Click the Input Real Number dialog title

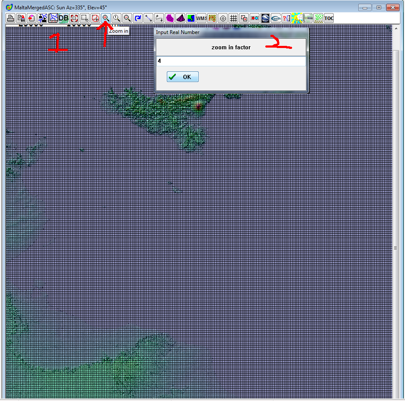(178, 32)
